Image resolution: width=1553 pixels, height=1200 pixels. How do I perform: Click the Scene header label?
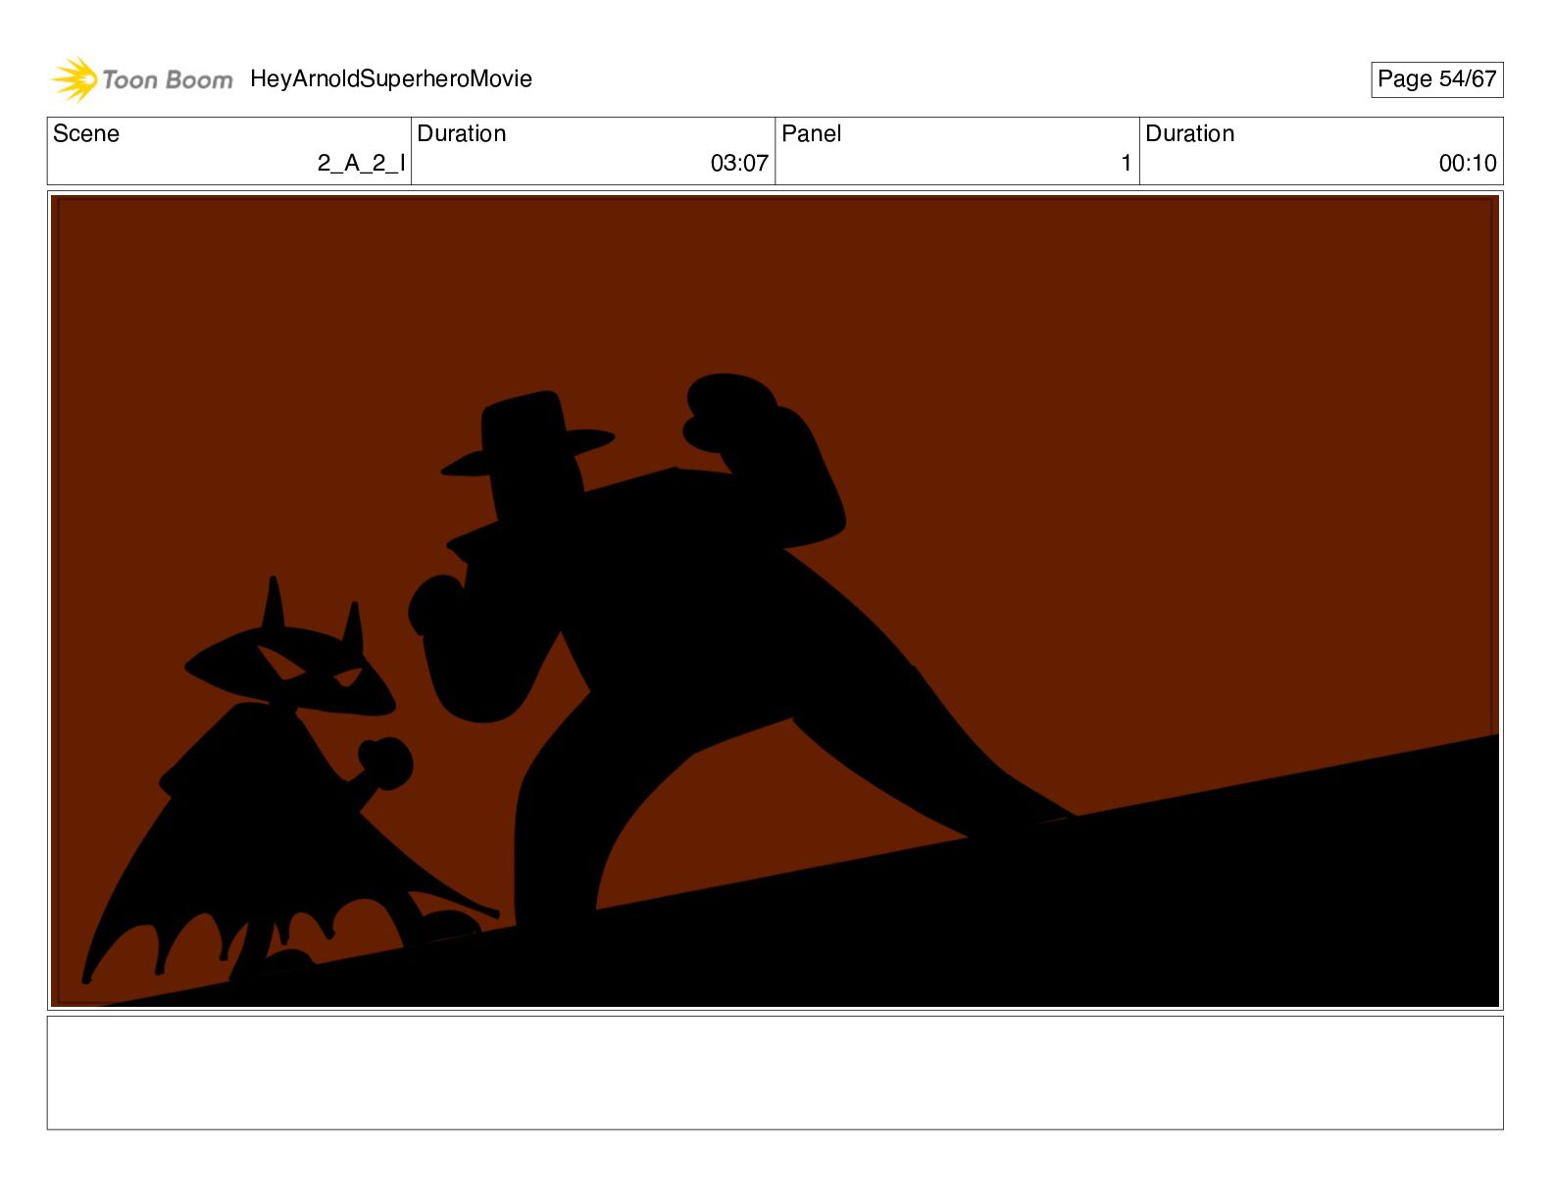[86, 133]
